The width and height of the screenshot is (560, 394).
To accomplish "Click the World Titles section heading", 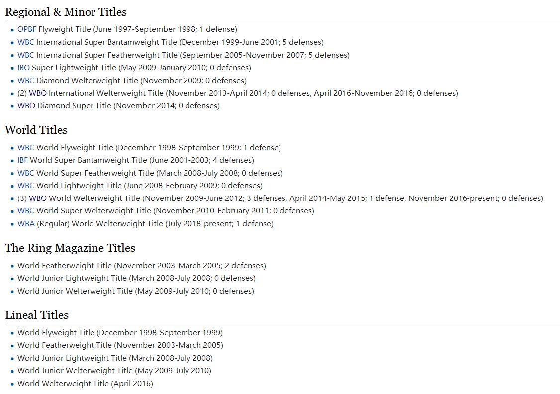I will 36,130.
